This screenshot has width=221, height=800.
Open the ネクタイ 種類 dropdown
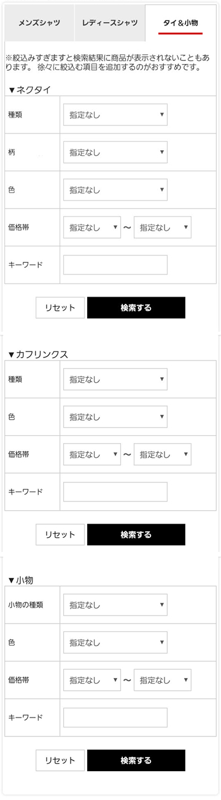115,114
